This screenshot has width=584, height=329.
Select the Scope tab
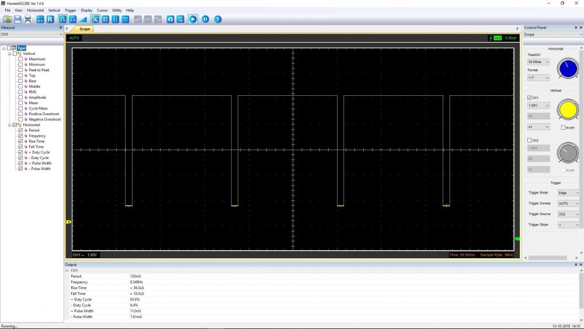pyautogui.click(x=84, y=29)
